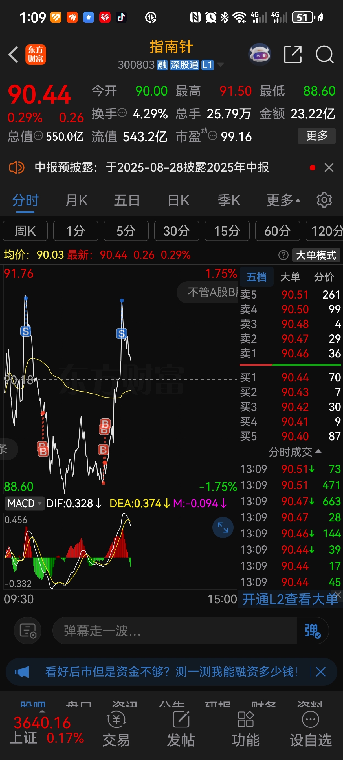Tap the 120分 period button
Screen dimensions: 343x760
(x=324, y=231)
